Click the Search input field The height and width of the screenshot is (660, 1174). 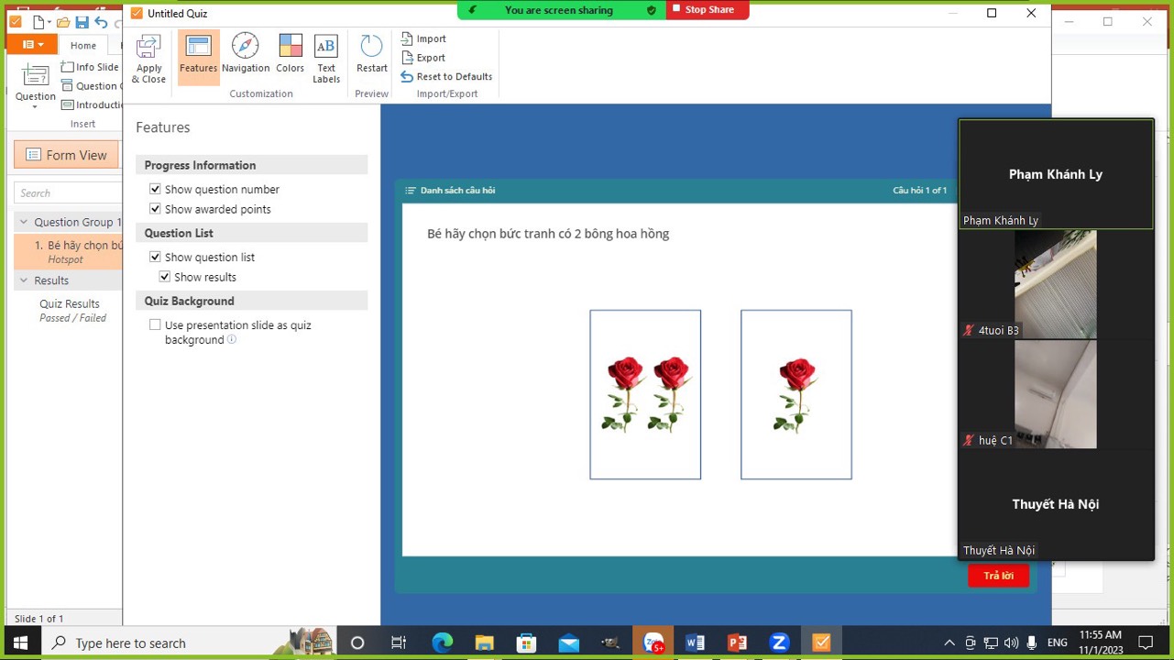tap(69, 192)
